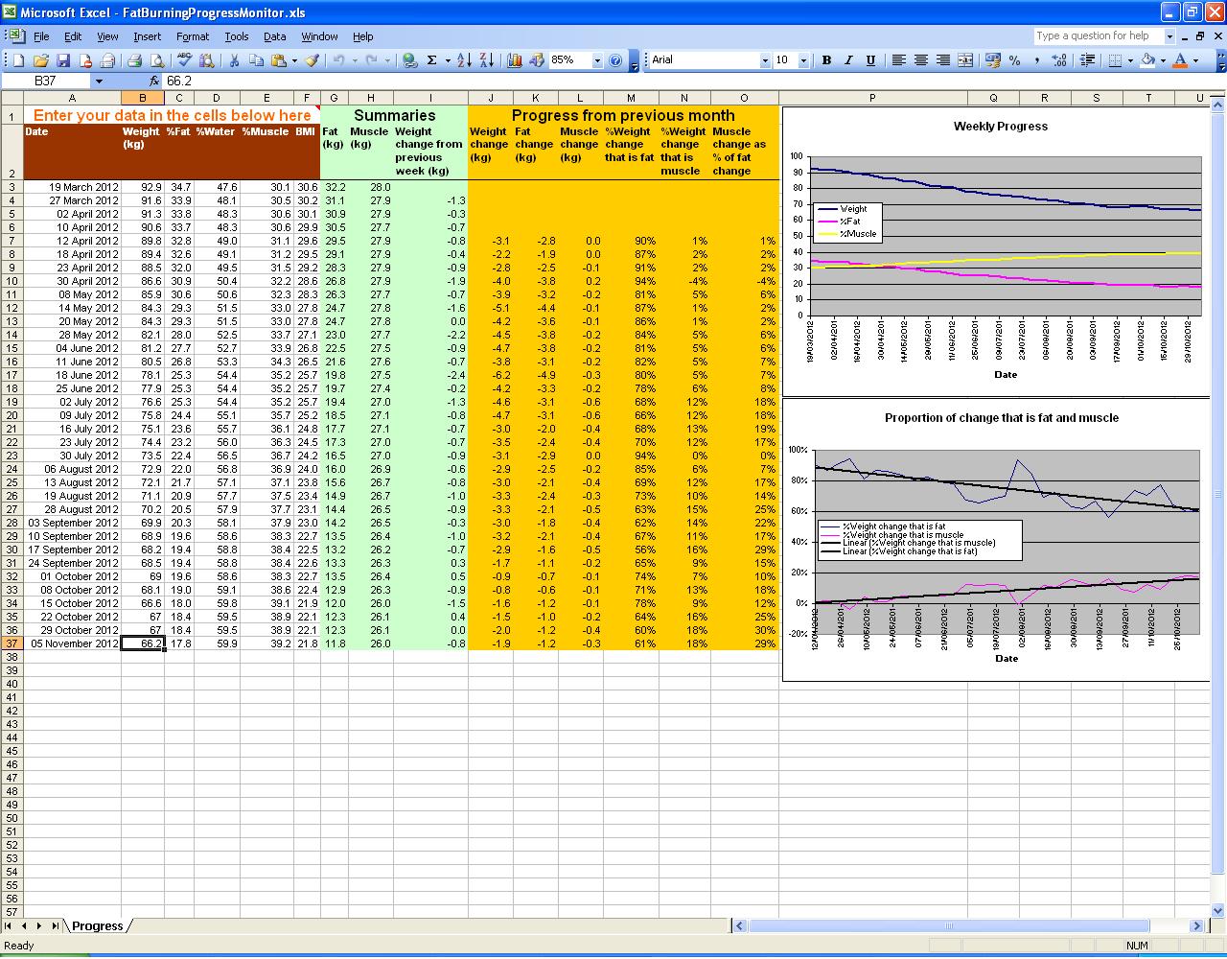Toggle Bold formatting button
Screen dimensions: 1227x959
click(x=826, y=60)
